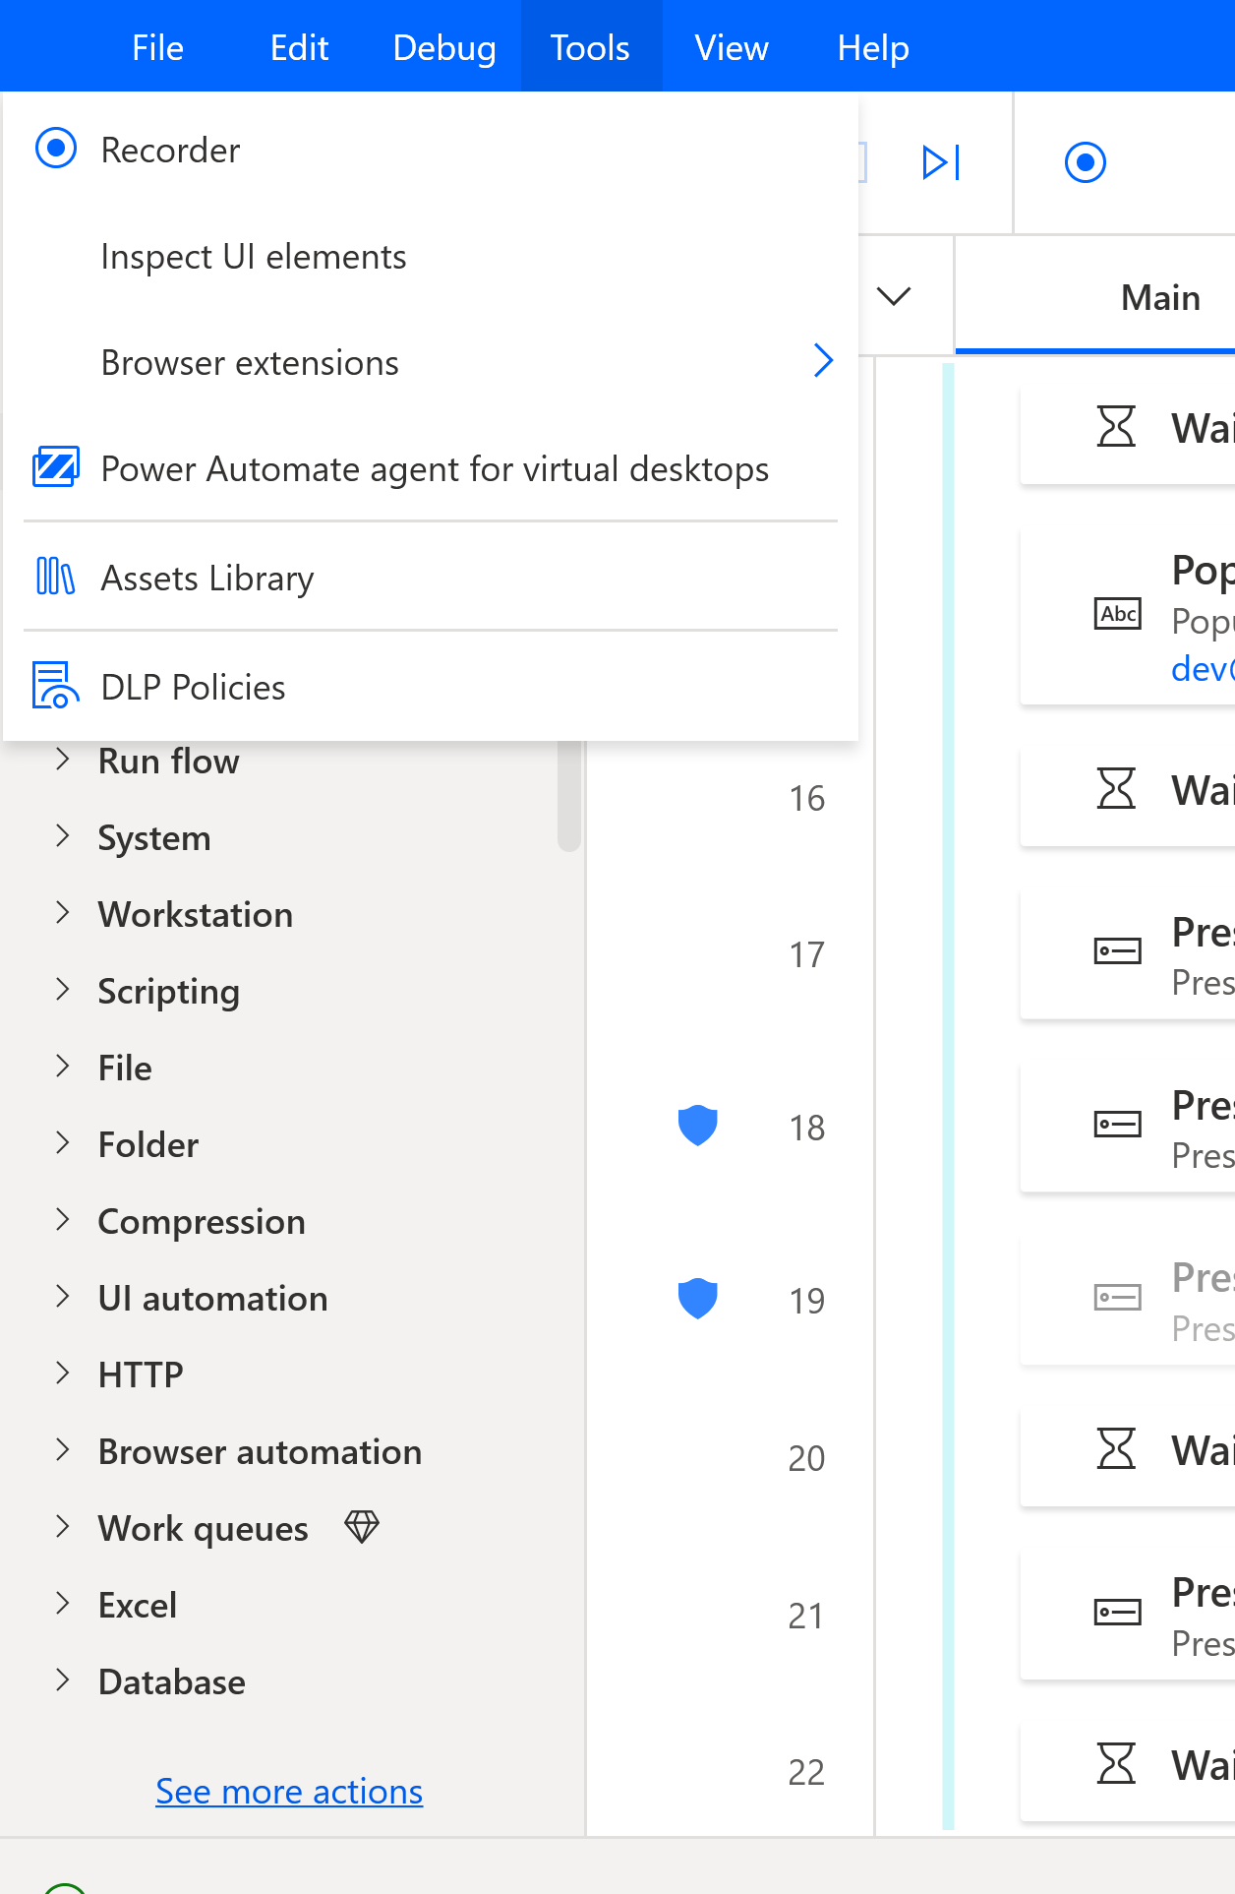
Task: Expand the Browser automation group
Action: point(63,1450)
